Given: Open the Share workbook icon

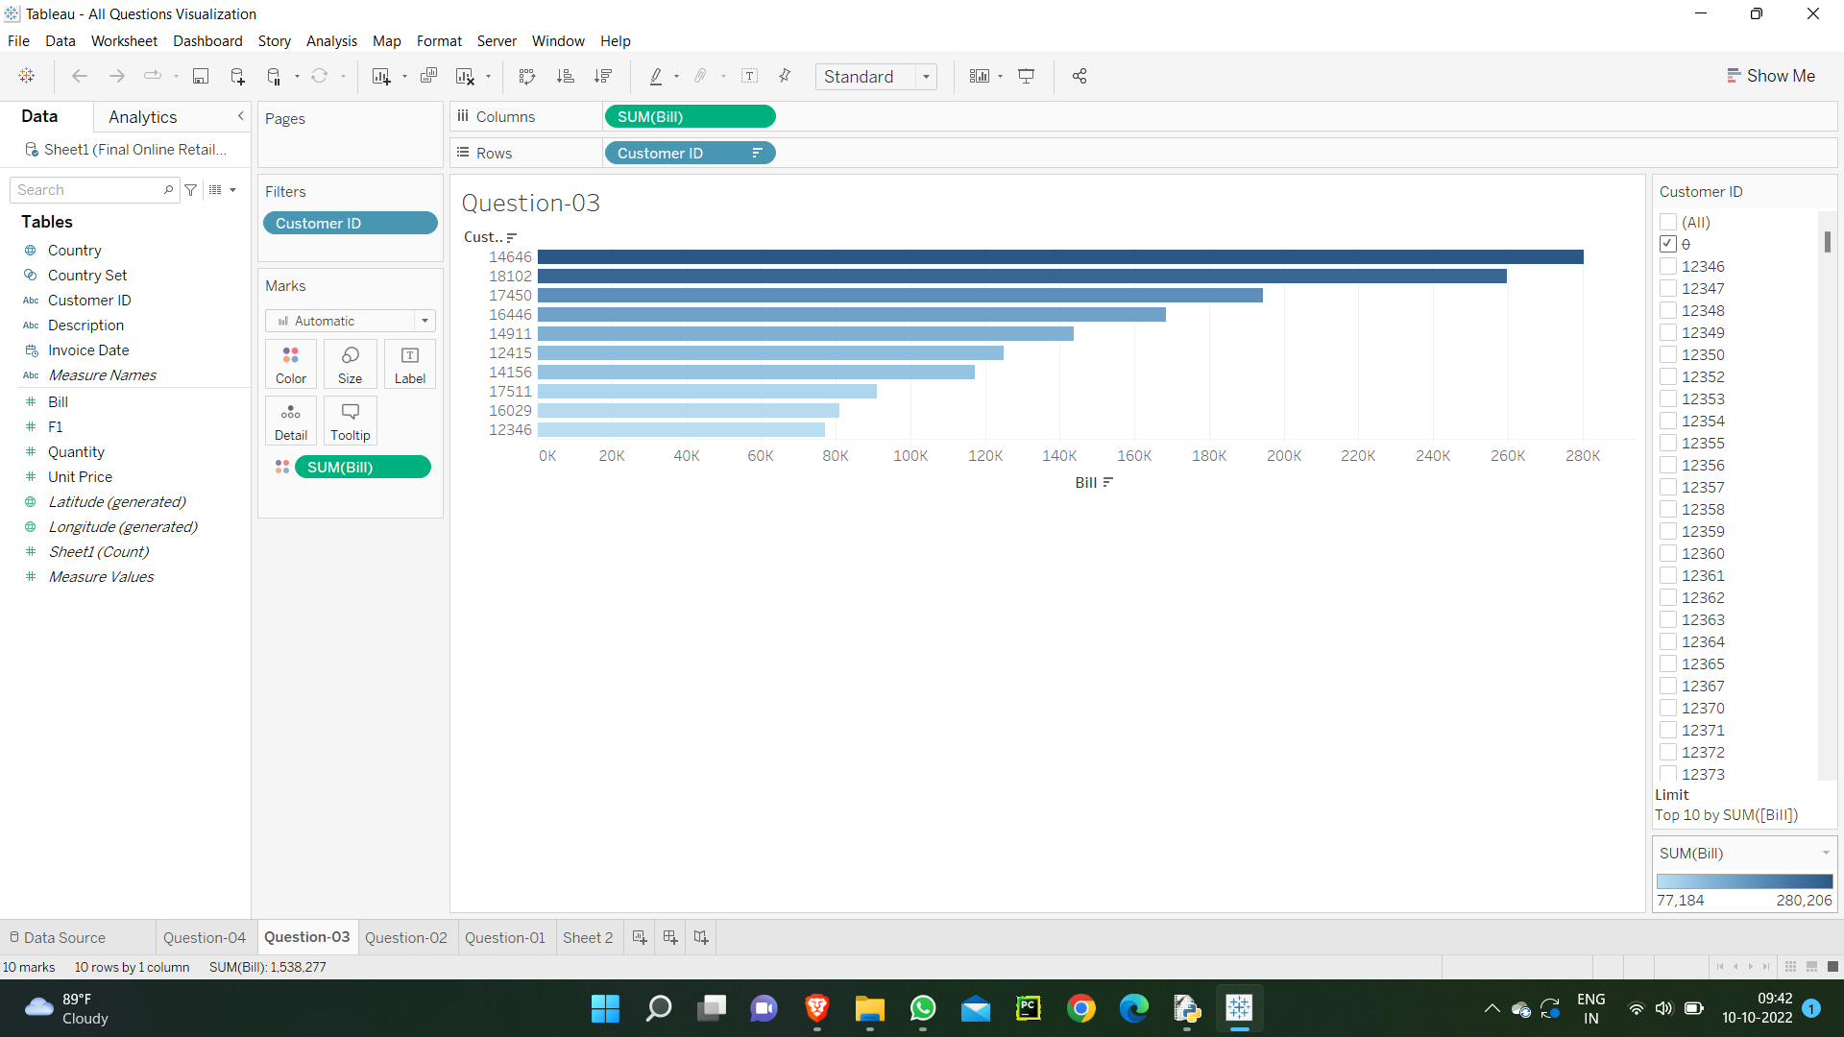Looking at the screenshot, I should (1079, 76).
